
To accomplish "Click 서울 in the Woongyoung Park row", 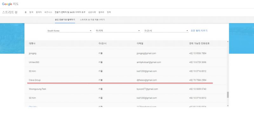I will coord(100,89).
